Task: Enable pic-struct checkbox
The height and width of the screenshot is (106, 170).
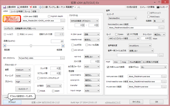Action: click(72, 50)
